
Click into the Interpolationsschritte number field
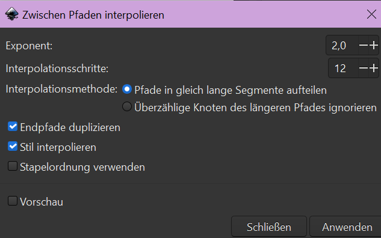tap(343, 68)
